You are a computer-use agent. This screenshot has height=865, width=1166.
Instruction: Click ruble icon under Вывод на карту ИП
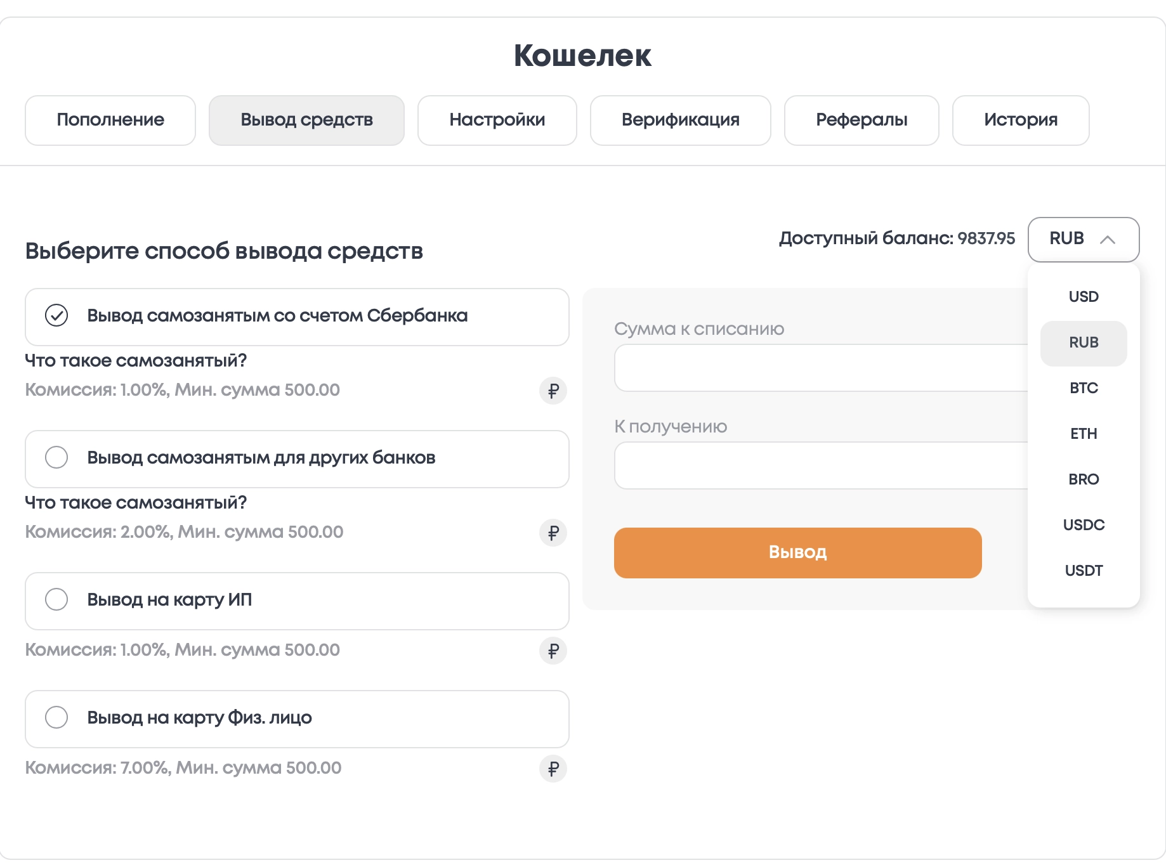(553, 651)
